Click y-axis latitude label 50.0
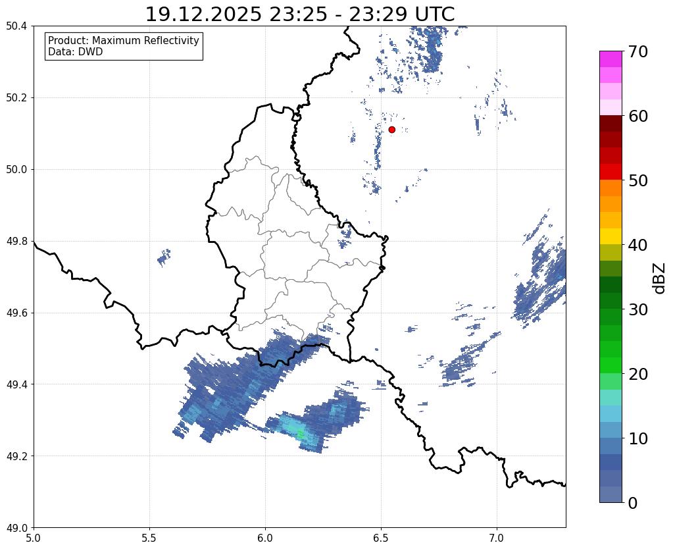The width and height of the screenshot is (673, 549). [16, 170]
